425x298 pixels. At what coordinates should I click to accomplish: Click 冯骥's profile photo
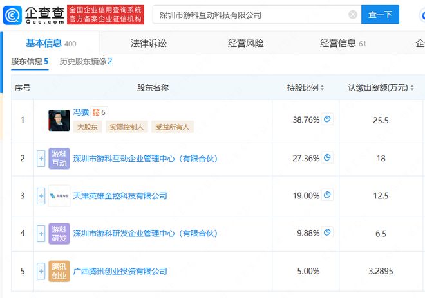pyautogui.click(x=59, y=120)
